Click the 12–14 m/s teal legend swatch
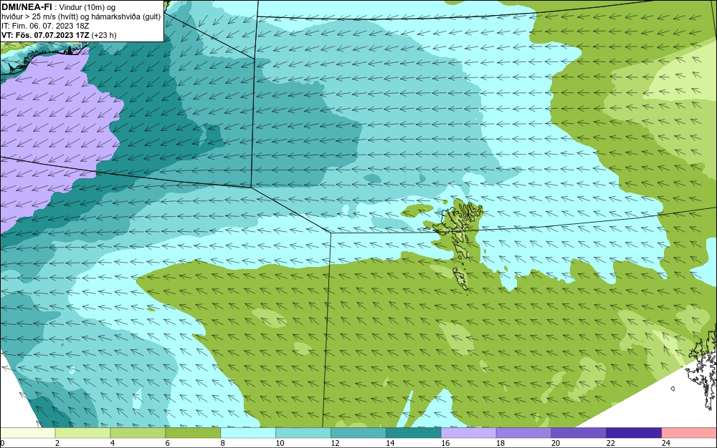Viewport: 717px width, 448px height. click(x=358, y=433)
